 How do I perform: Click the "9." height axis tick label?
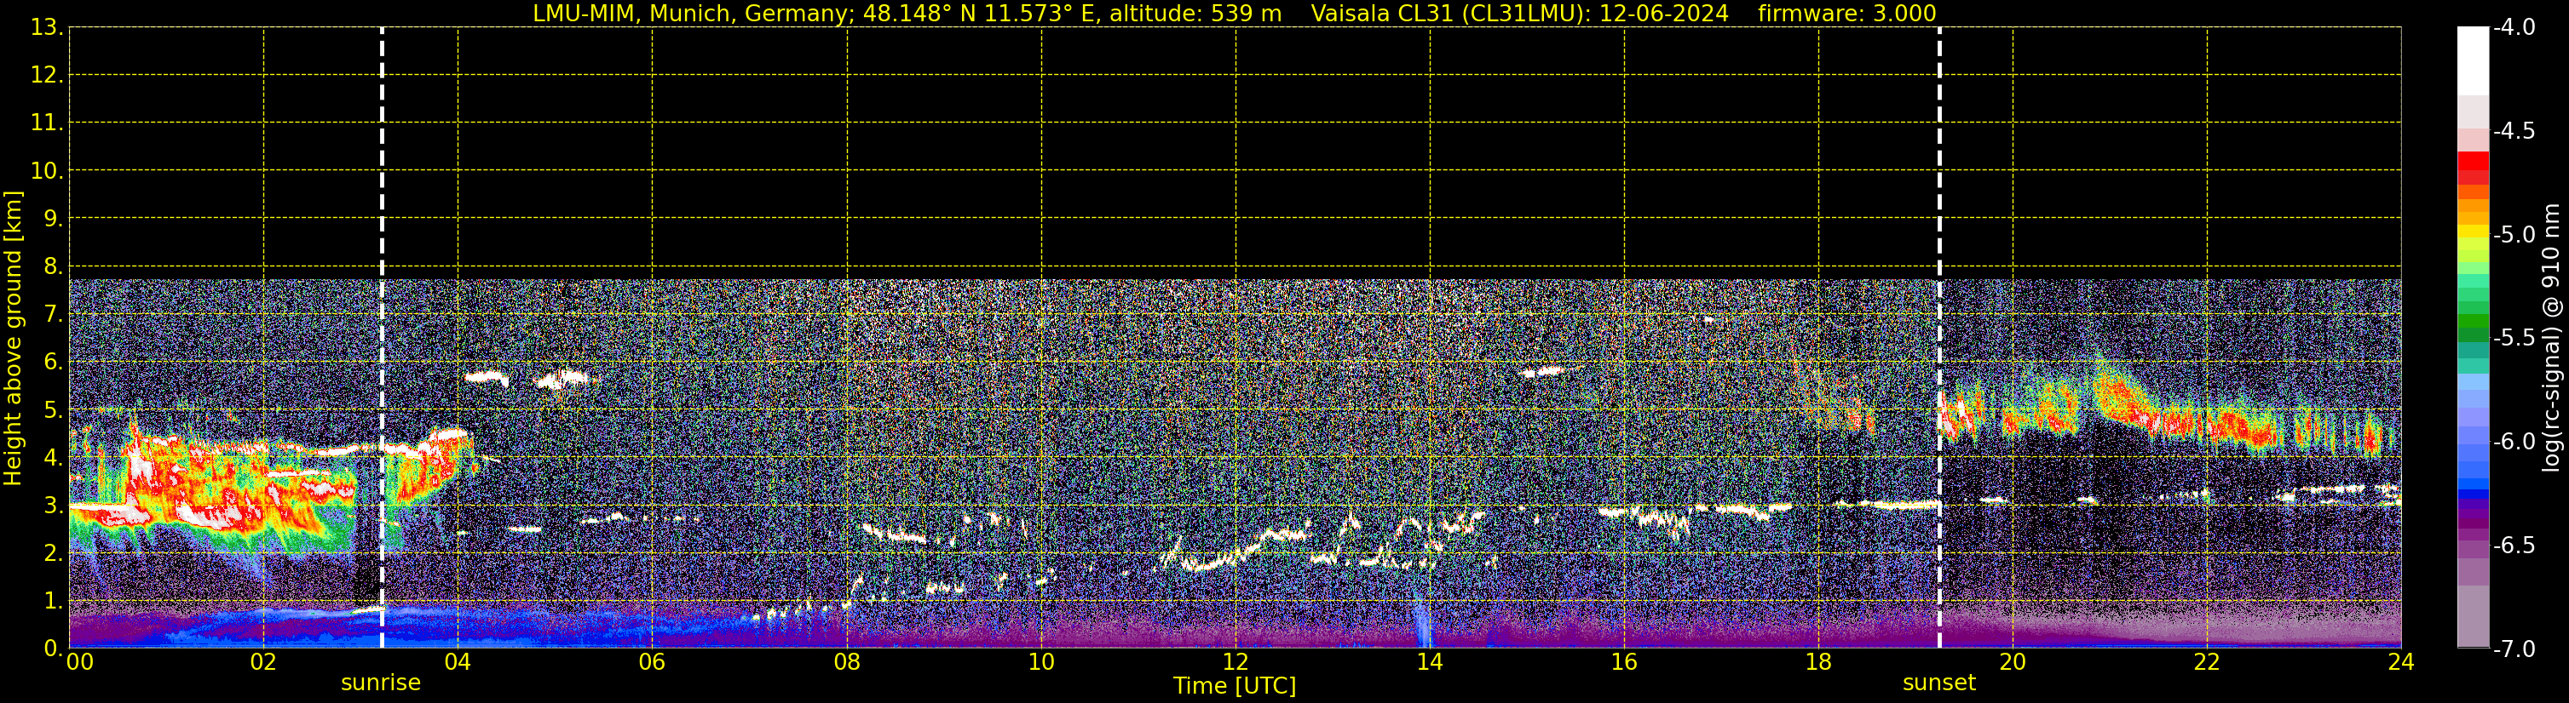coord(53,219)
